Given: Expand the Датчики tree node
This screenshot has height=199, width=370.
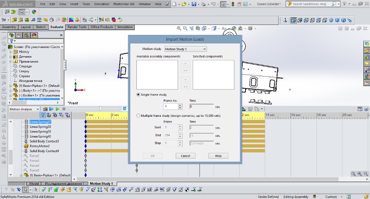Looking at the screenshot, I should pos(10,56).
